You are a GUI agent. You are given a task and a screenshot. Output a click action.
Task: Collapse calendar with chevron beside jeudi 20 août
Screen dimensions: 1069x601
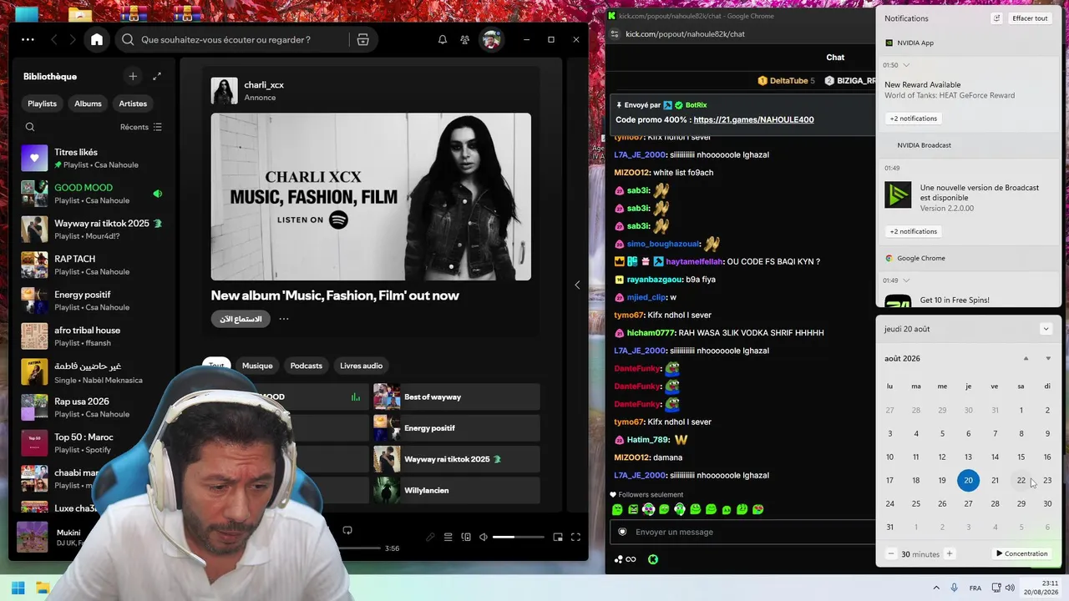click(1046, 329)
